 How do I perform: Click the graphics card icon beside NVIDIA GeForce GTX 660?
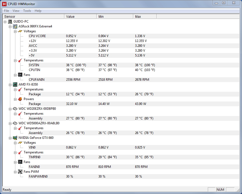(x=15, y=138)
